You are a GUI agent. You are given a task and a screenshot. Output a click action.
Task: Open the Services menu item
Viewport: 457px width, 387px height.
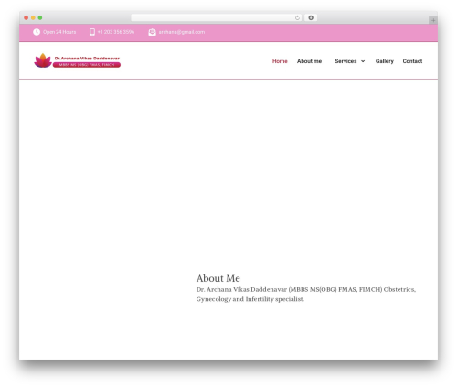pos(345,61)
